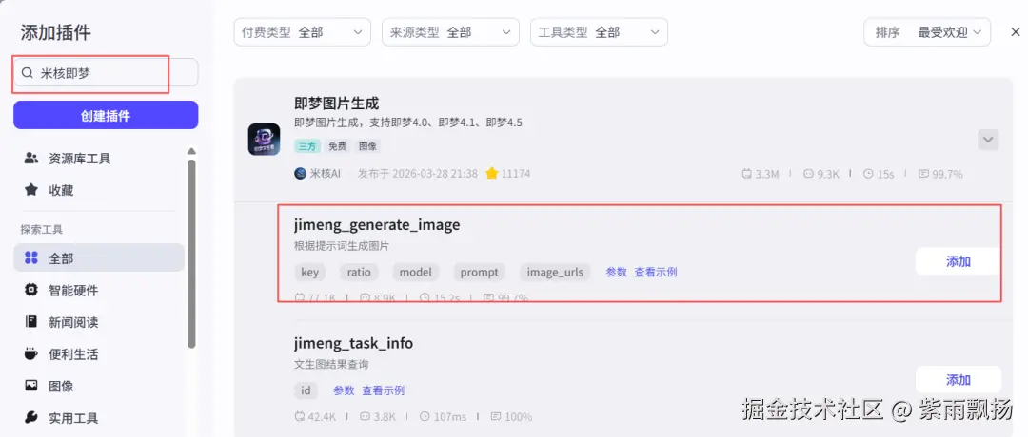The width and height of the screenshot is (1028, 437).
Task: Click the sidebar vertical scrollbar
Action: pos(191,254)
